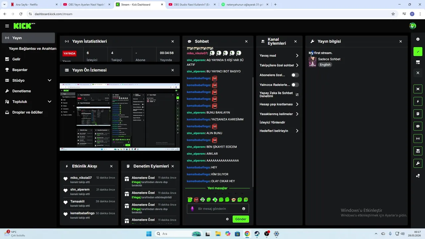Click the green checkmark button in right sidebar
Screen dimensions: 425x239
418,51
